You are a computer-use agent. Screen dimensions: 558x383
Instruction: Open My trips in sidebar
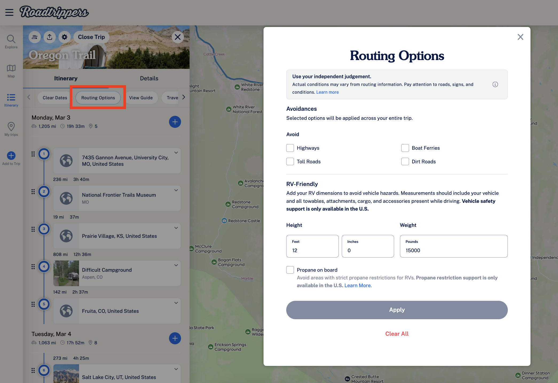pyautogui.click(x=11, y=129)
